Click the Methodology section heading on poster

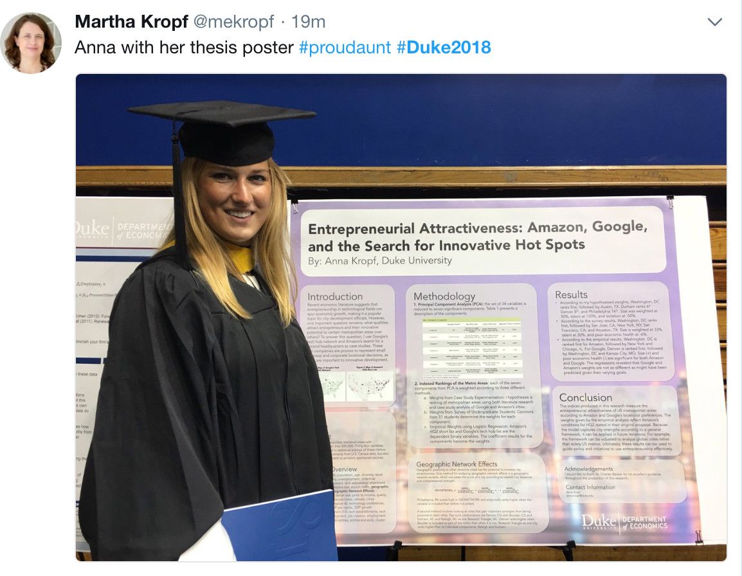[x=444, y=296]
